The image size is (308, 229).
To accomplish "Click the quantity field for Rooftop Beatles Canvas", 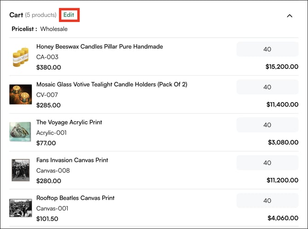I will tap(267, 200).
